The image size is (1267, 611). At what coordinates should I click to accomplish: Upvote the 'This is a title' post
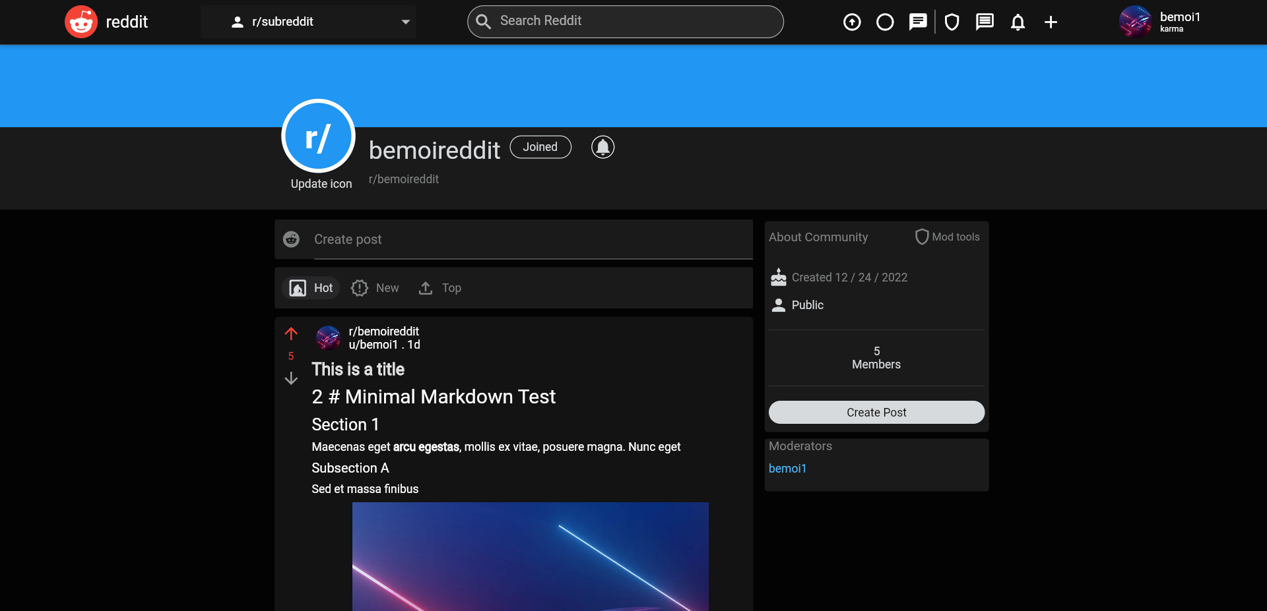click(291, 334)
